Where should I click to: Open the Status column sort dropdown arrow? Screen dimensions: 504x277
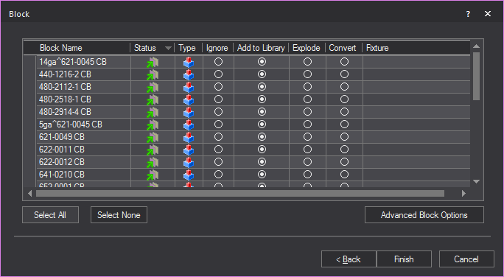[168, 48]
